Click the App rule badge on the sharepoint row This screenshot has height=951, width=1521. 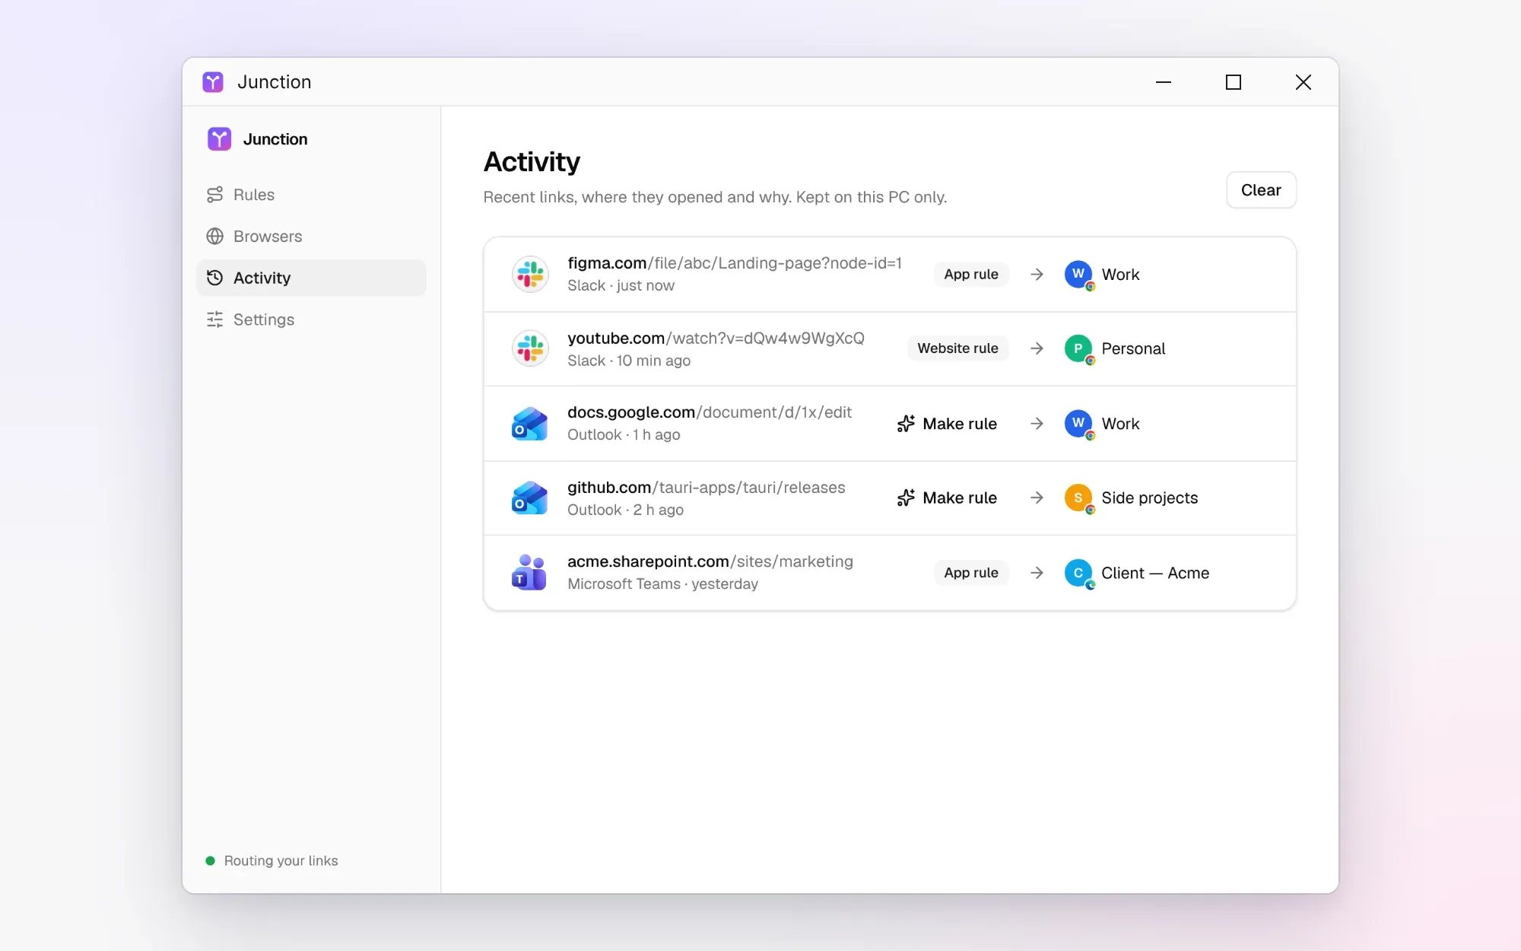(x=971, y=573)
